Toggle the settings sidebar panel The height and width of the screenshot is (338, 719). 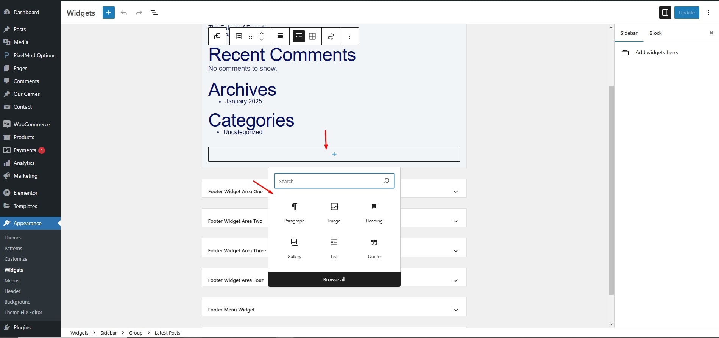[665, 13]
